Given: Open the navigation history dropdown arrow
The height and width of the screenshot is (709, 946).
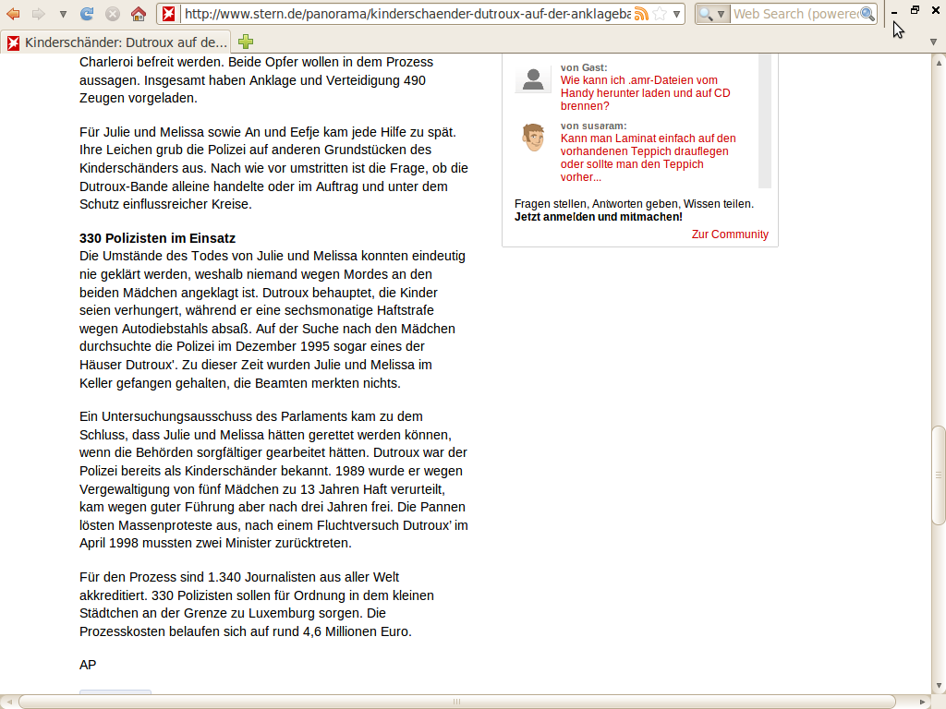Looking at the screenshot, I should [63, 14].
